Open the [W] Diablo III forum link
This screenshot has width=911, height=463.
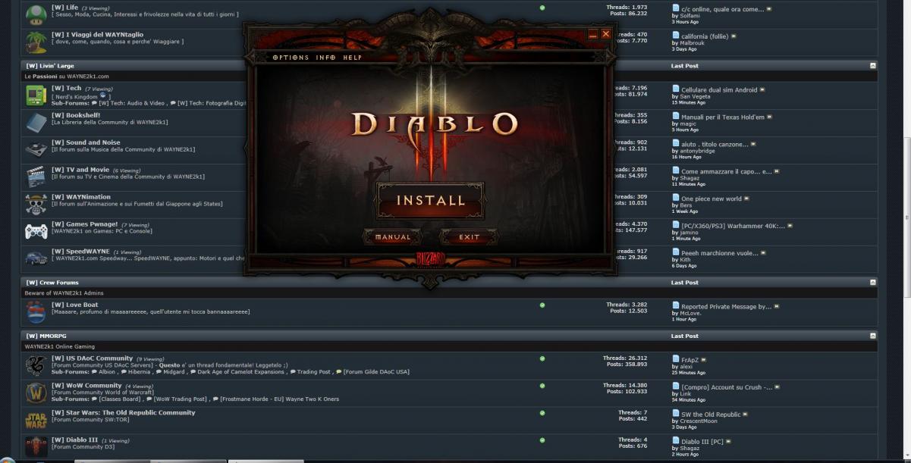(74, 440)
